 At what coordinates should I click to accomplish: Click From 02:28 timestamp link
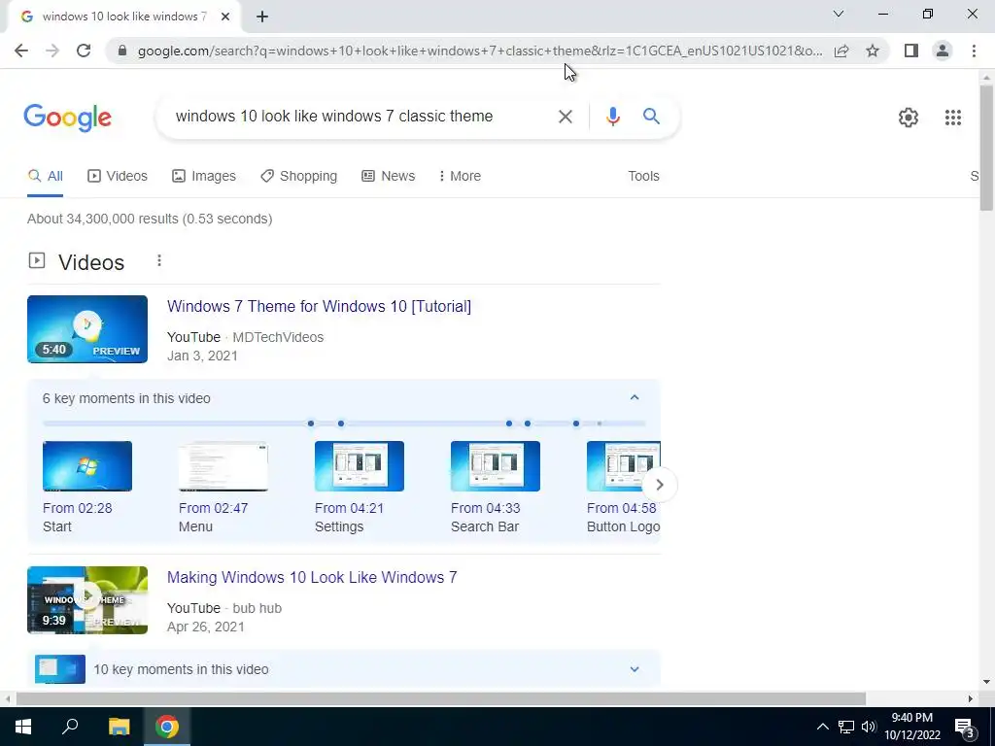(78, 508)
